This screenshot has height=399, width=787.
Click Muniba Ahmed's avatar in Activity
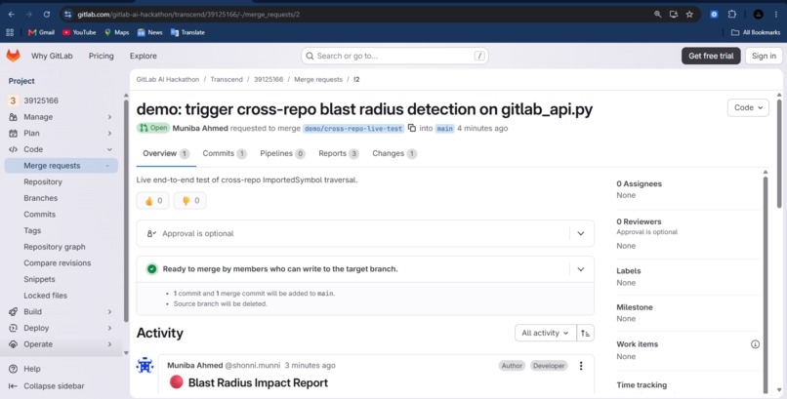tap(145, 366)
